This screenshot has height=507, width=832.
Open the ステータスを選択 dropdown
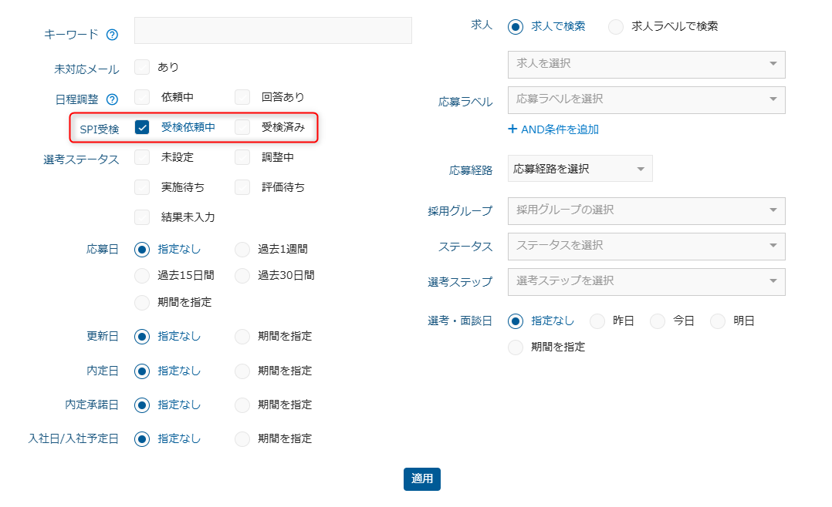(x=646, y=246)
